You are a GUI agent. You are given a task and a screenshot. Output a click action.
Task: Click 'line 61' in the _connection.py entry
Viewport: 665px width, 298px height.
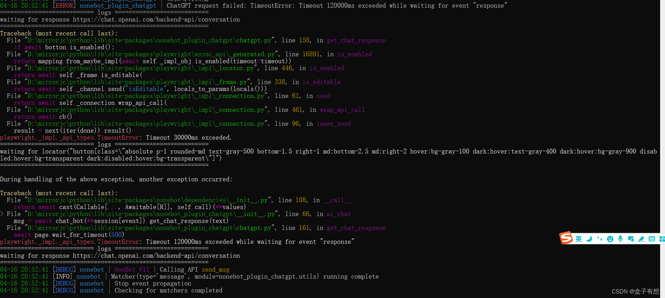287,96
